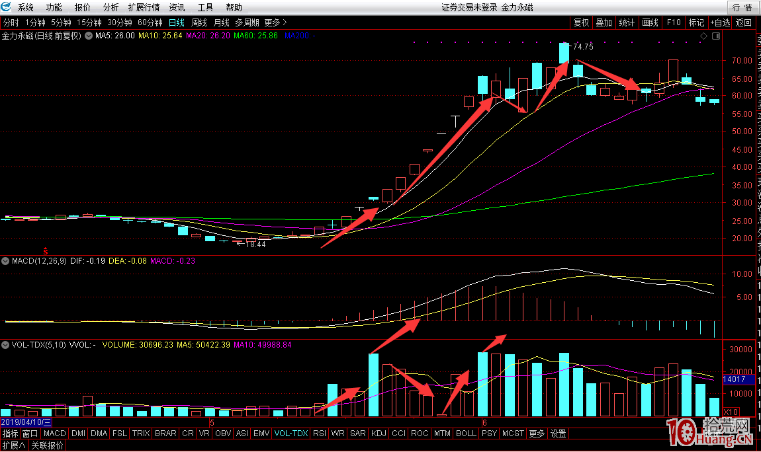The height and width of the screenshot is (452, 761).
Task: Click the 叠加 overlay button
Action: [604, 22]
